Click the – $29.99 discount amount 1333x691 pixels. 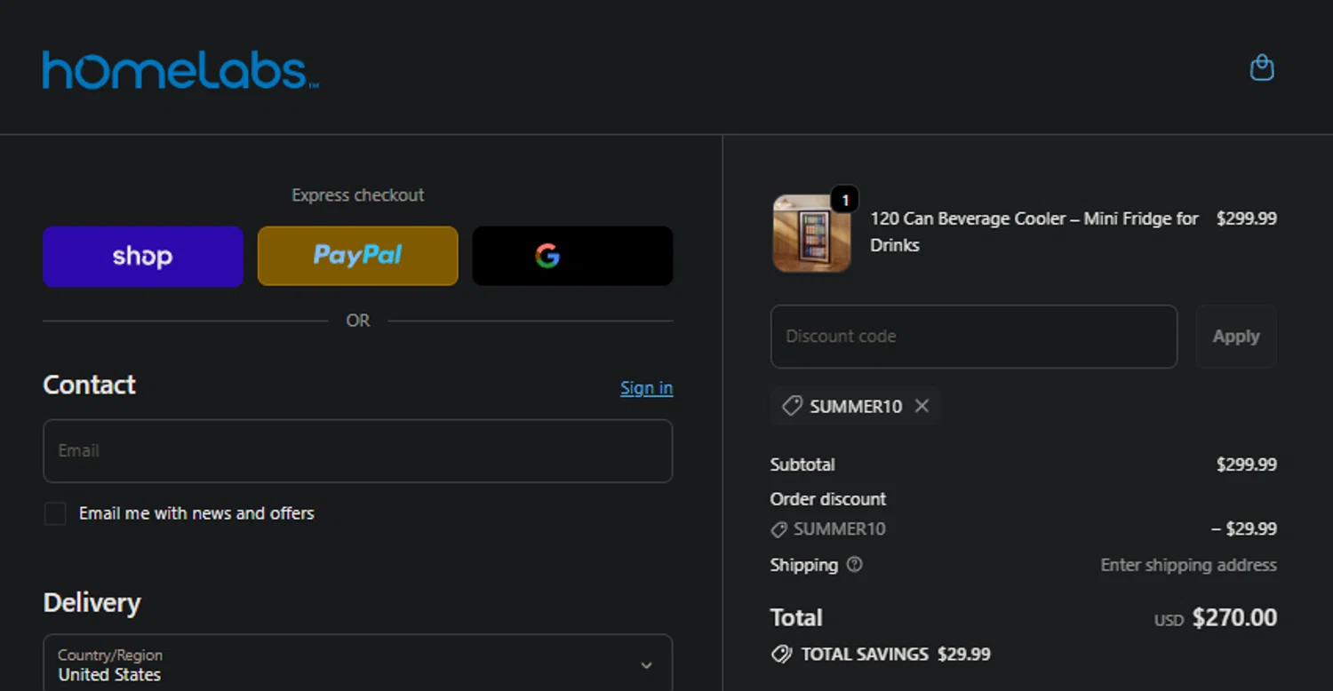click(x=1244, y=529)
